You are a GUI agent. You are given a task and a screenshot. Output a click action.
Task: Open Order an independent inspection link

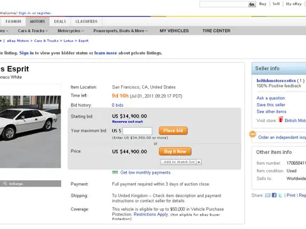click(282, 137)
